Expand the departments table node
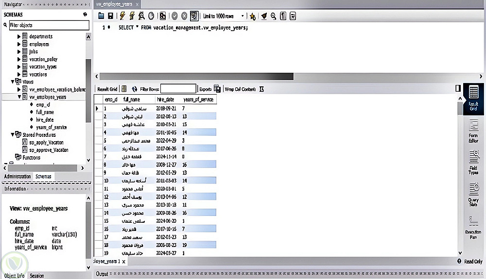The image size is (486, 279). coord(19,36)
